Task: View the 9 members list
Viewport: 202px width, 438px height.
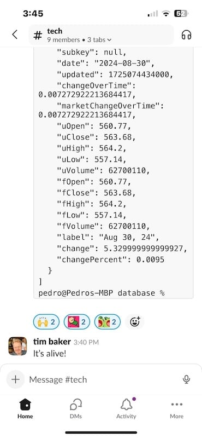Action: coord(63,40)
